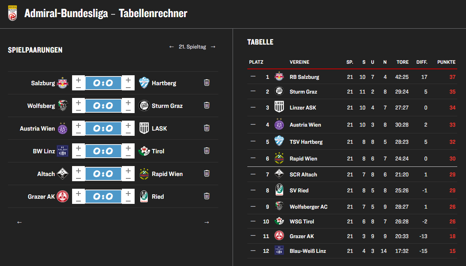Delete the Salzburg vs Hartberg result
Viewport: 466px width, 266px height.
point(207,83)
